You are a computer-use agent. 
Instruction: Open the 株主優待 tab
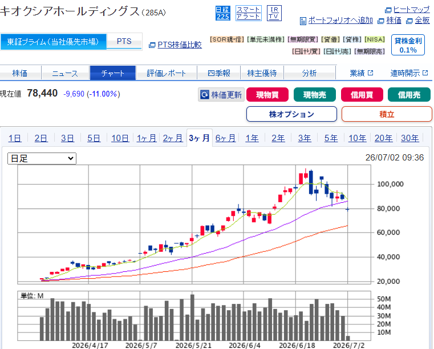(x=262, y=73)
